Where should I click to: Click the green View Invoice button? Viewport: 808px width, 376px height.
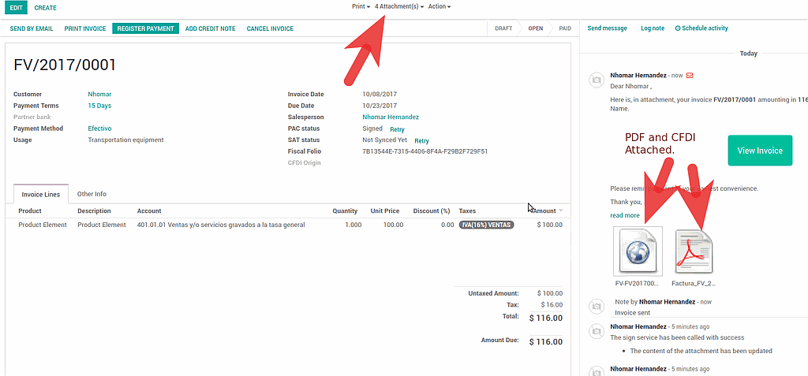point(759,151)
